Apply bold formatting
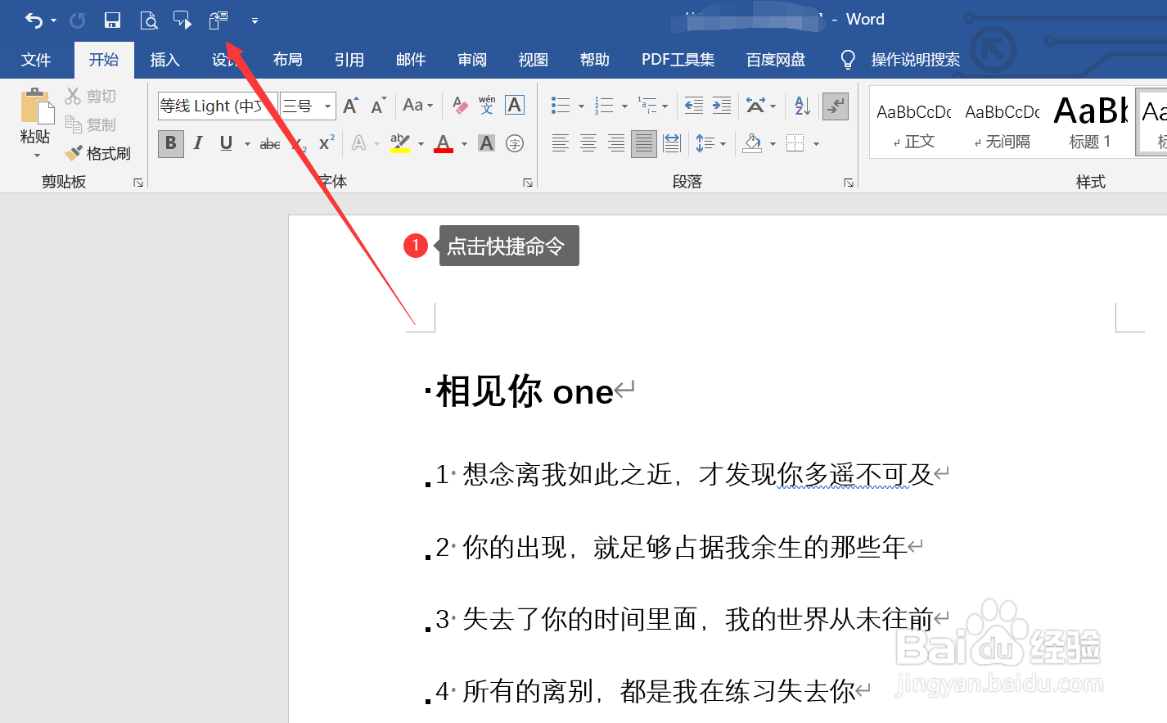The image size is (1167, 723). click(x=170, y=143)
